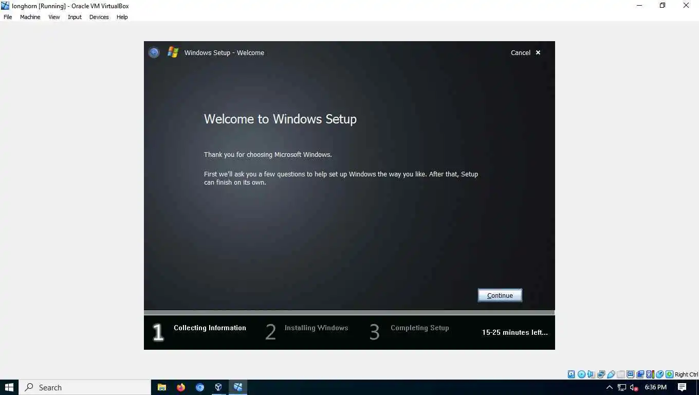Close the VirtualBox VM window
This screenshot has height=395, width=699.
click(686, 6)
